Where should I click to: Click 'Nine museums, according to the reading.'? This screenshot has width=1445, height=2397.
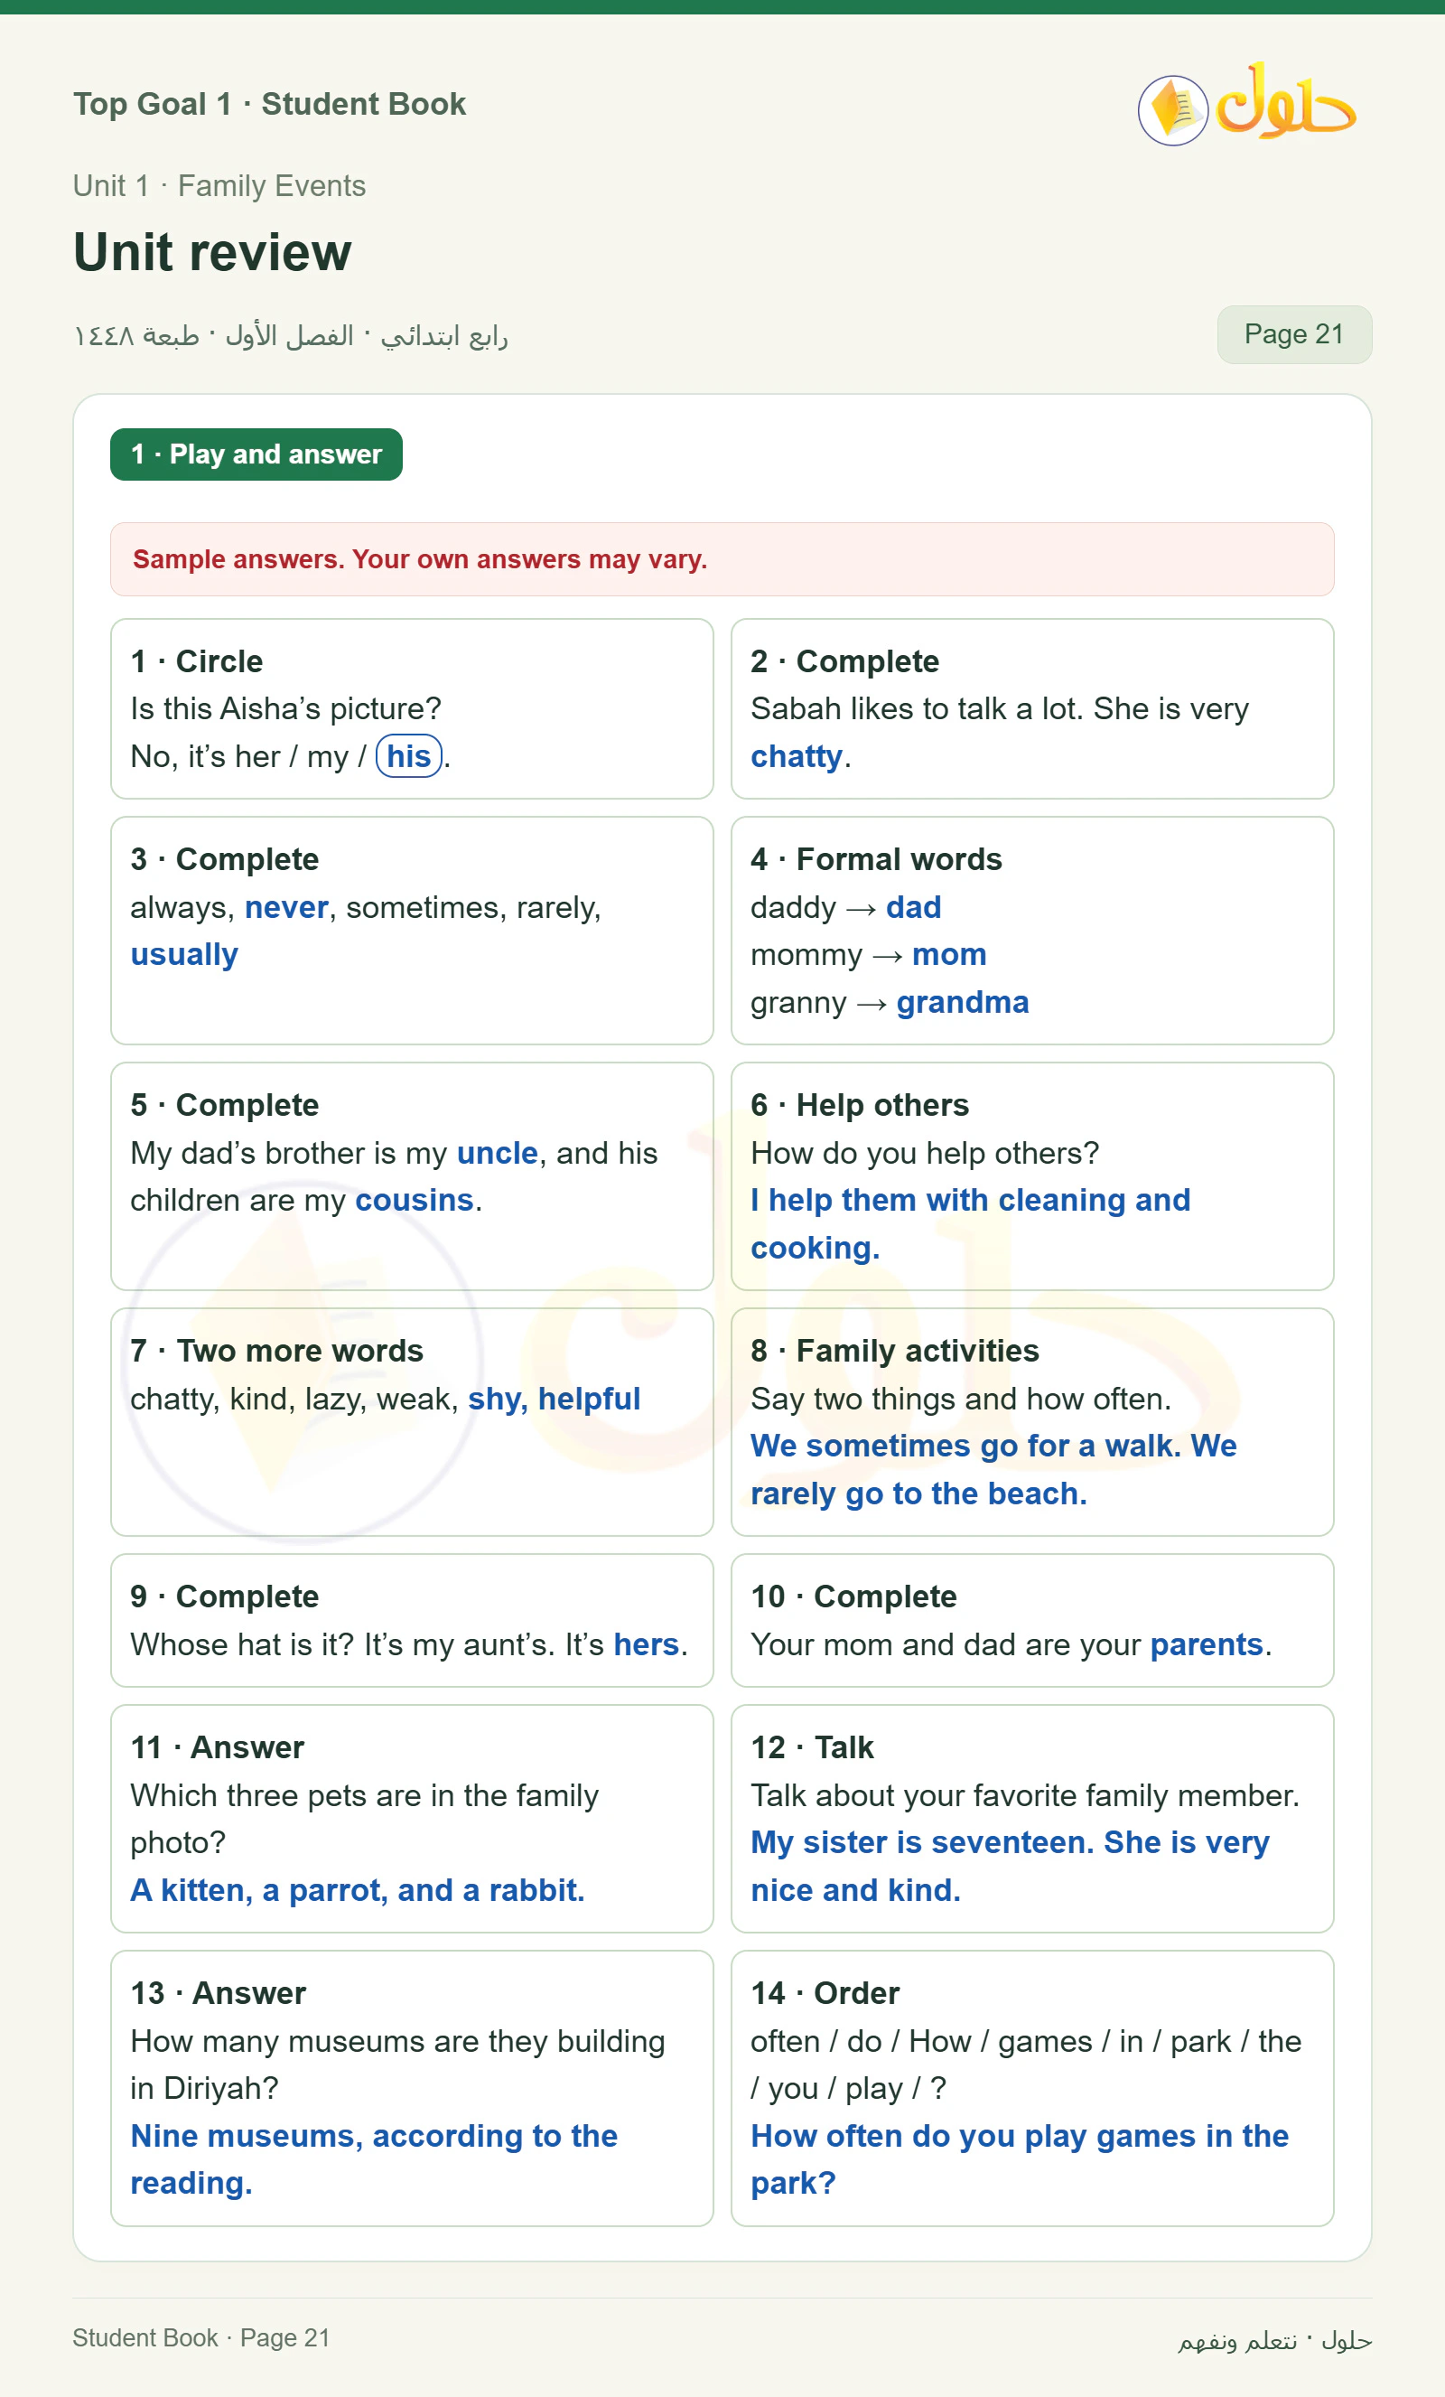pyautogui.click(x=375, y=2160)
